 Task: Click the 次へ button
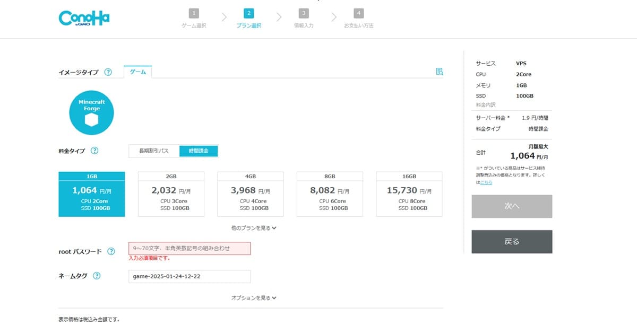pos(512,206)
